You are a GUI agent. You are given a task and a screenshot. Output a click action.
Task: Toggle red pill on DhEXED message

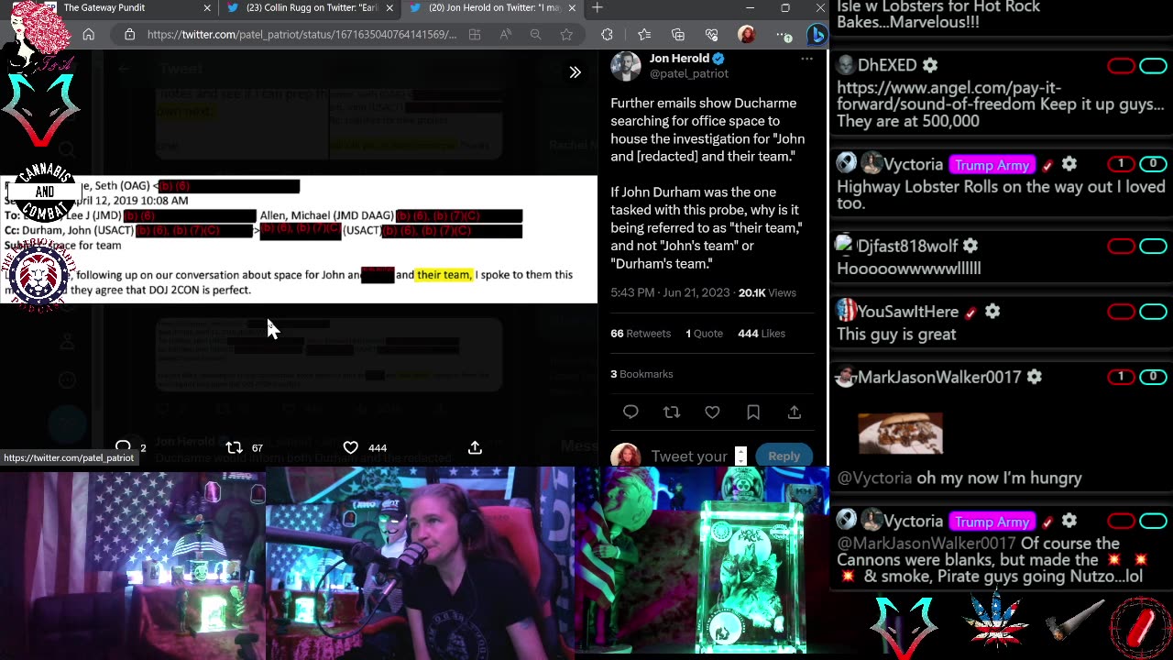1121,66
